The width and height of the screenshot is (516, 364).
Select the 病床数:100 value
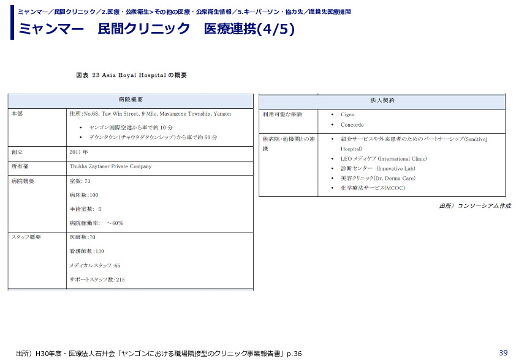pyautogui.click(x=84, y=195)
